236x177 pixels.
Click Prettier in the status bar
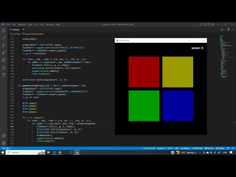click(x=220, y=148)
